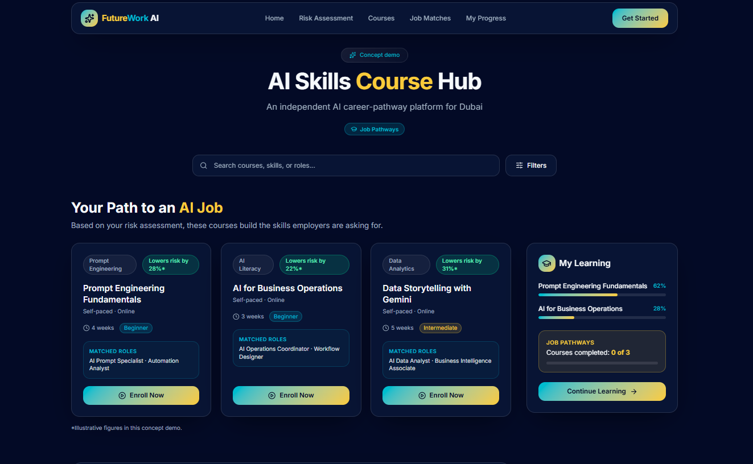Click the Beginner tag beside 4 weeks
Viewport: 753px width, 464px height.
(136, 328)
